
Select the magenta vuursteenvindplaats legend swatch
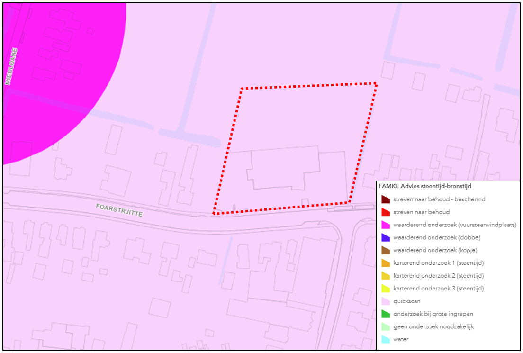386,225
